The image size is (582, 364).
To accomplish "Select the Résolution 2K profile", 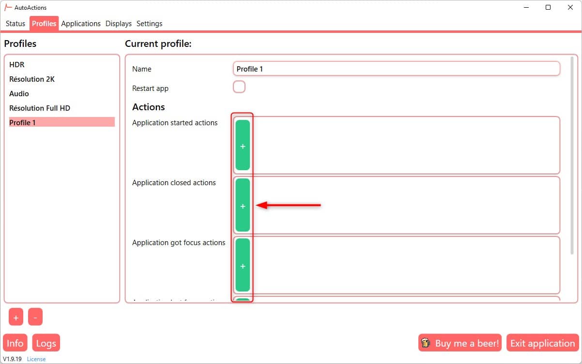I will [62, 79].
